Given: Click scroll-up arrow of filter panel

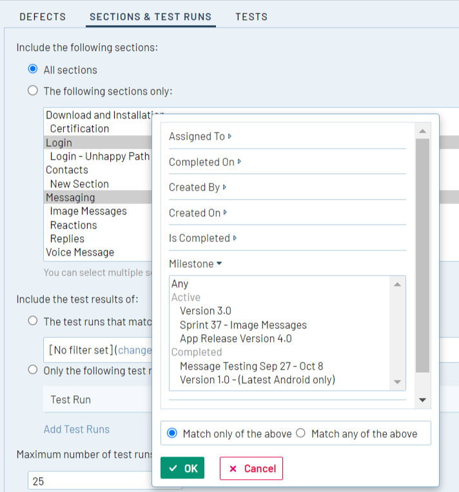Looking at the screenshot, I should [x=422, y=131].
